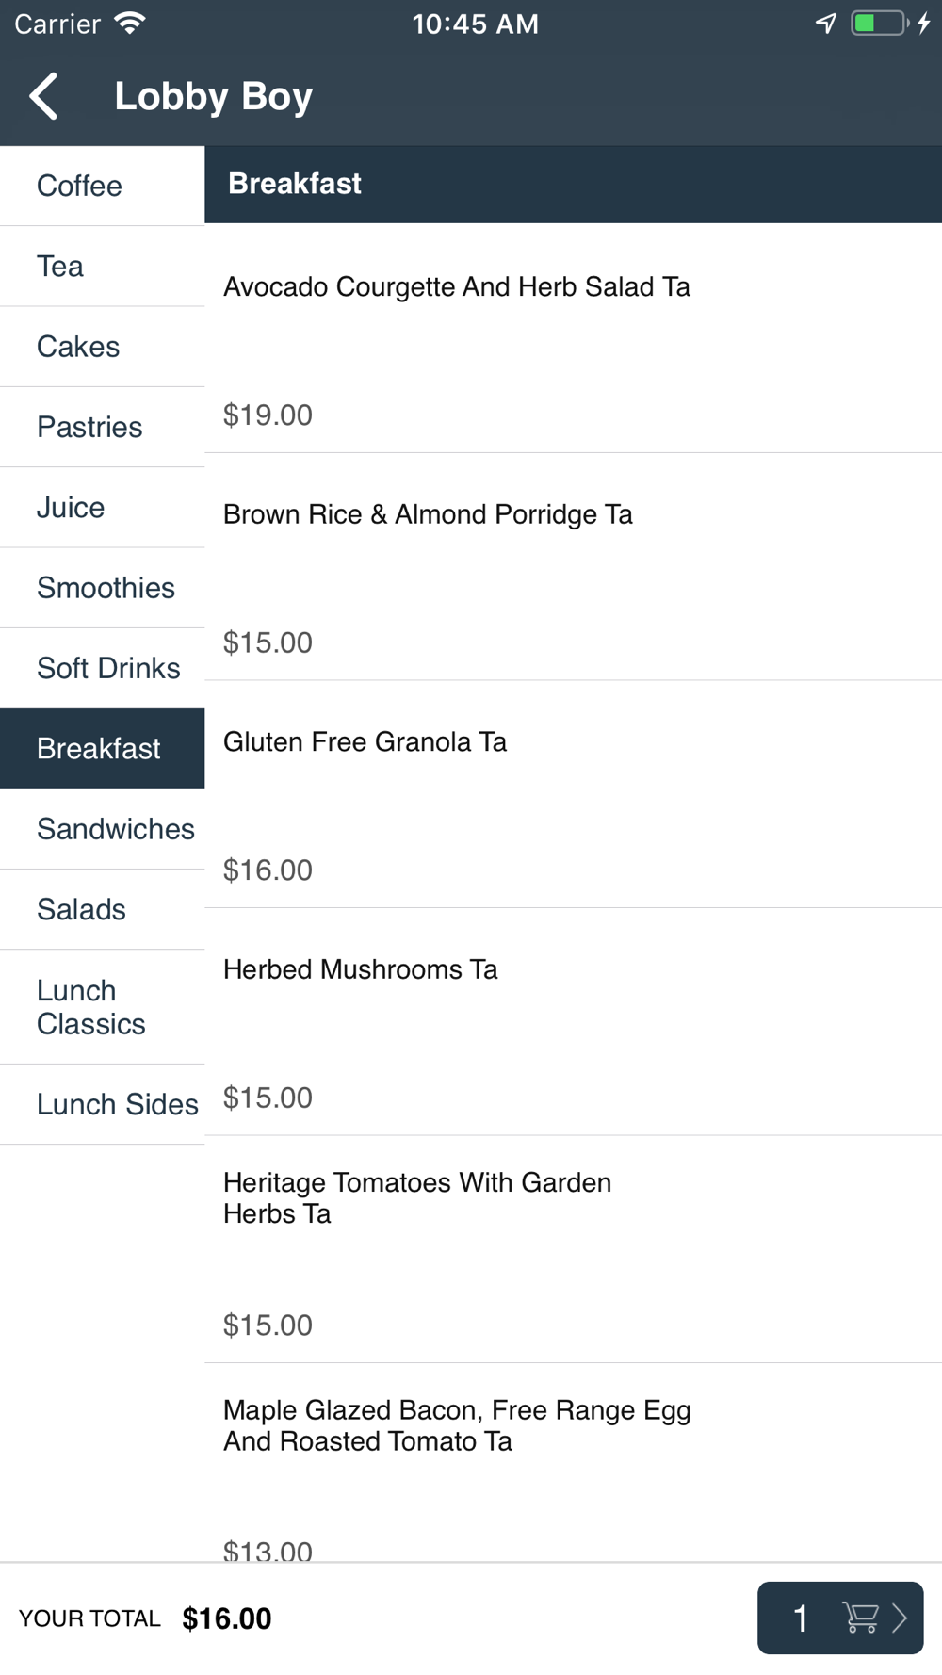Pick Heritage Tomatoes With Garden Herbs item
This screenshot has width=942, height=1675.
pyautogui.click(x=573, y=1249)
